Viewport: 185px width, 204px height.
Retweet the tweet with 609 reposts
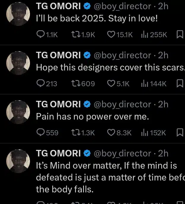[x=76, y=84]
